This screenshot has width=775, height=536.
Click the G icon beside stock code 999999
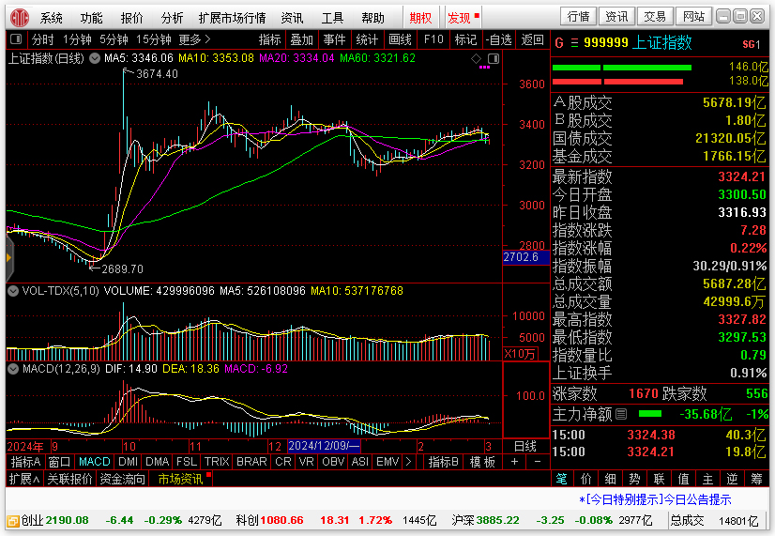559,43
